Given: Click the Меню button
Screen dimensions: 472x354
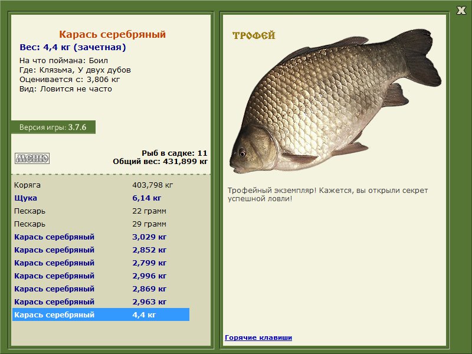Looking at the screenshot, I should [32, 158].
